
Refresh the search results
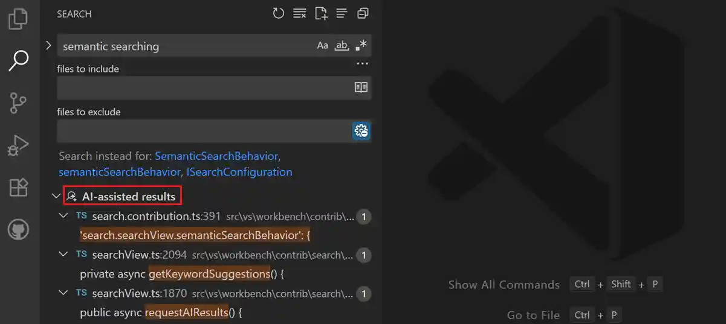278,13
